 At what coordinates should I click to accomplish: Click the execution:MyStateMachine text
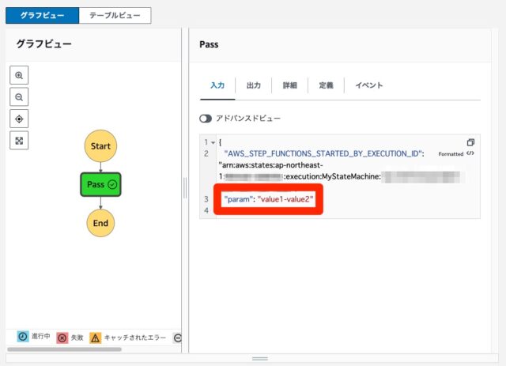tap(332, 176)
